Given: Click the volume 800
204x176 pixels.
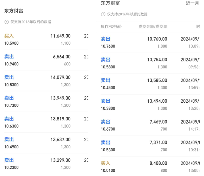Looking at the screenshot, I should point(164,170).
